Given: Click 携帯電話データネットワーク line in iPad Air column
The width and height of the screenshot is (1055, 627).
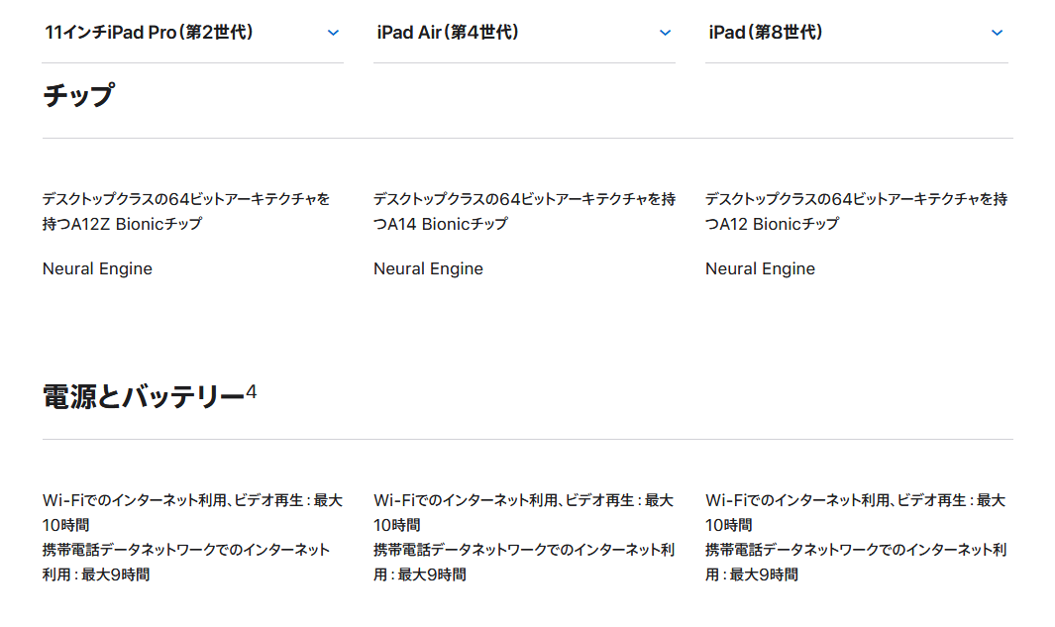Looking at the screenshot, I should tap(523, 562).
